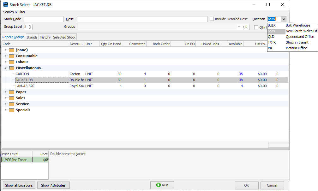318x191 pixels.
Task: Click the app icon in title bar
Action: (x=5, y=5)
